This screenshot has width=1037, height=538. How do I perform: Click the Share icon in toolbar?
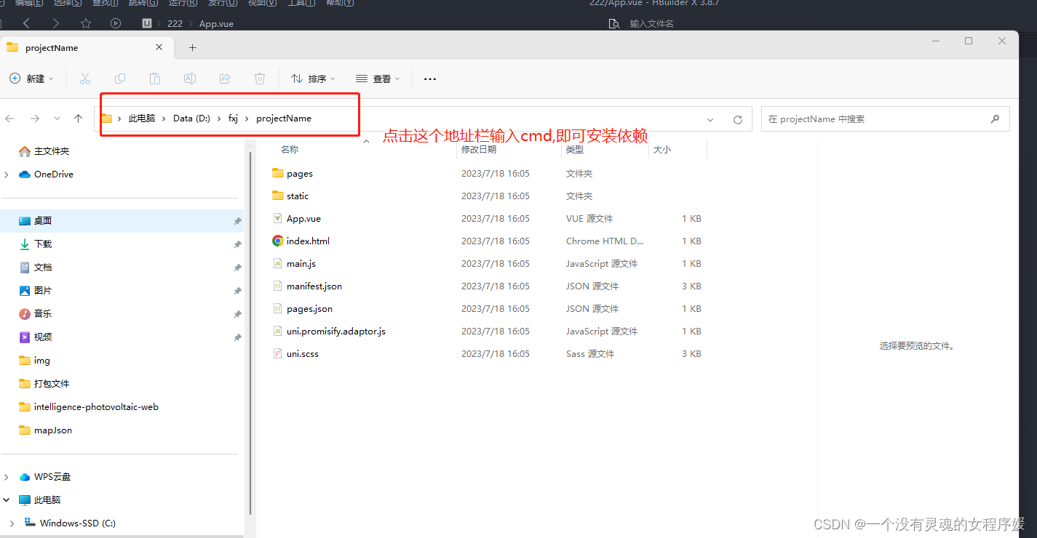225,79
